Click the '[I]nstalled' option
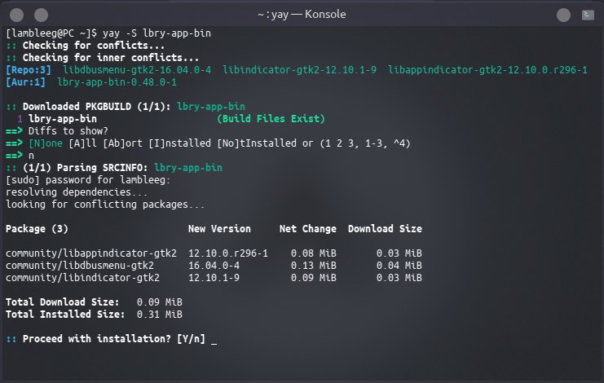 [x=179, y=143]
